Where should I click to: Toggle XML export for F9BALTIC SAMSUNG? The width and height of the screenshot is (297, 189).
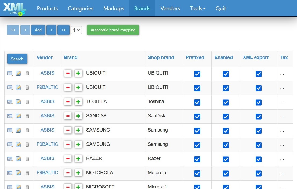[x=259, y=145]
